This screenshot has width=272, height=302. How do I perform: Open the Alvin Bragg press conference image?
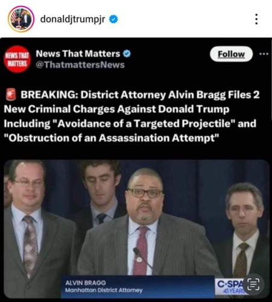click(137, 229)
